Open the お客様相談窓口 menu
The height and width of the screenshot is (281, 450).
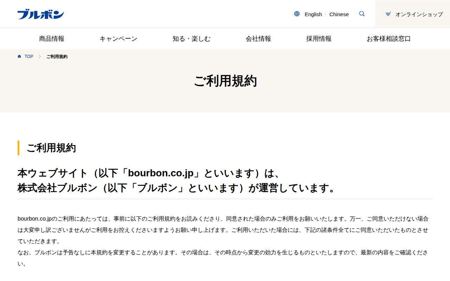(389, 39)
